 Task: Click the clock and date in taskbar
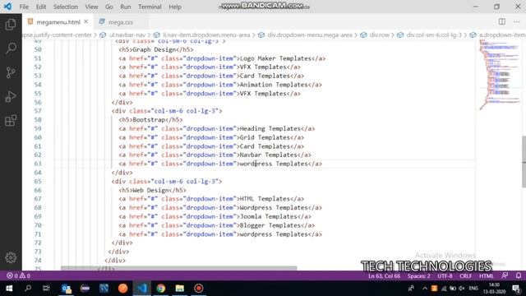click(494, 289)
